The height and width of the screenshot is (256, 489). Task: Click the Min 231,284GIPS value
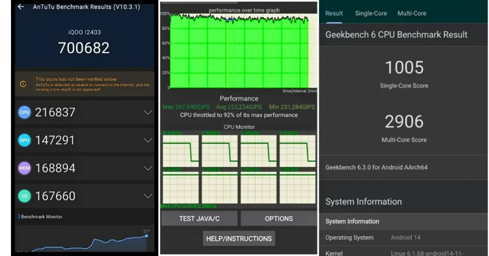click(292, 107)
